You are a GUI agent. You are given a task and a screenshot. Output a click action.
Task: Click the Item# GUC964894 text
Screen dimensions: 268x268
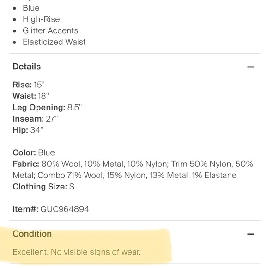51,209
